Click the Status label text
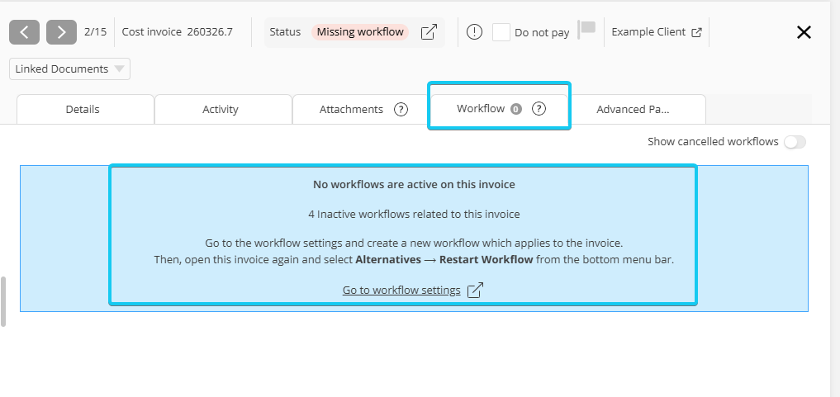The image size is (840, 397). pyautogui.click(x=285, y=32)
